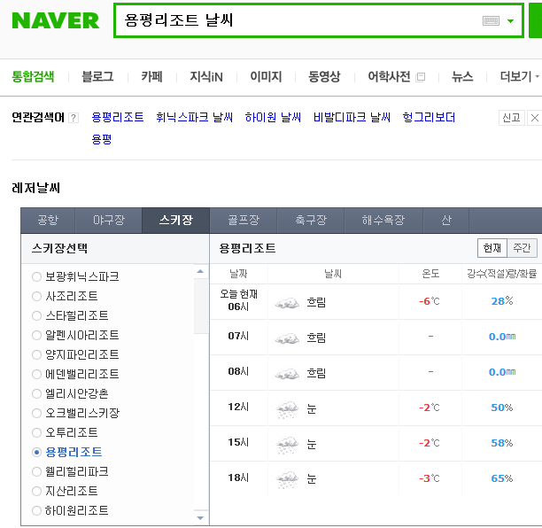Click the cloudy icon for 06시 row
542x528 pixels.
[287, 303]
